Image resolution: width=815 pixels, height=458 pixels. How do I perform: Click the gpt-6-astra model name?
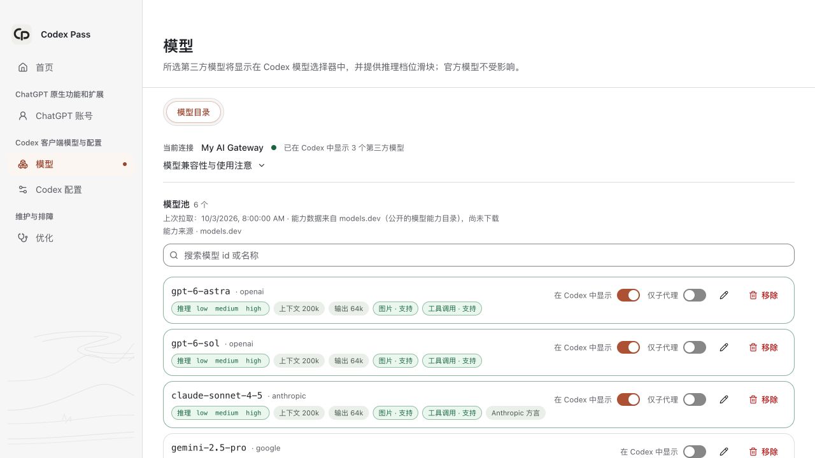point(201,291)
